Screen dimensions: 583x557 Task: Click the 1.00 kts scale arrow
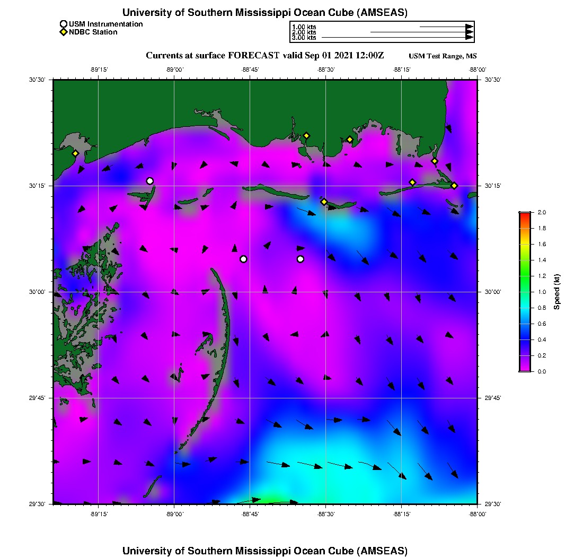446,26
